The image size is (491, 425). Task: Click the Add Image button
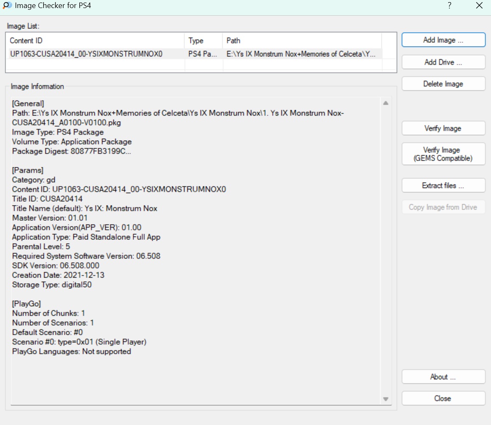click(443, 40)
